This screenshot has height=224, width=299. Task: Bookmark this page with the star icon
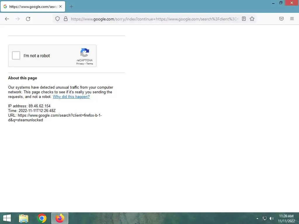[252, 19]
